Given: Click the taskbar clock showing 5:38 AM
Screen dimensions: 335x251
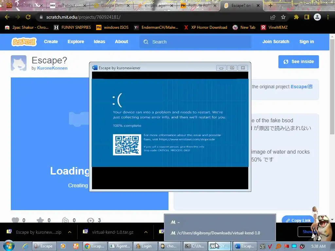Looking at the screenshot, I should coord(318,246).
